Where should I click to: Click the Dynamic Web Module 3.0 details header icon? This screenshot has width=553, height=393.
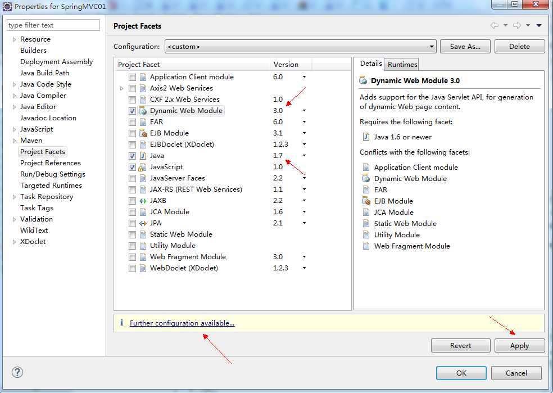(x=363, y=80)
